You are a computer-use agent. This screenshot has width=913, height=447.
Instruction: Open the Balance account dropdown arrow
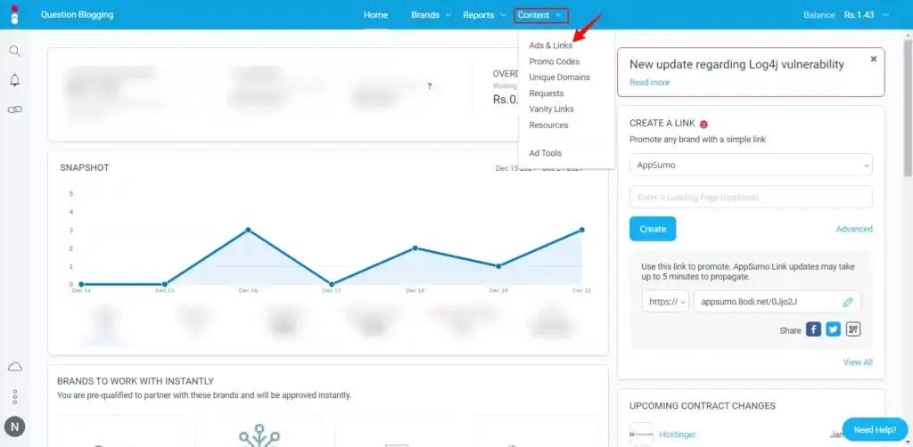click(x=886, y=15)
